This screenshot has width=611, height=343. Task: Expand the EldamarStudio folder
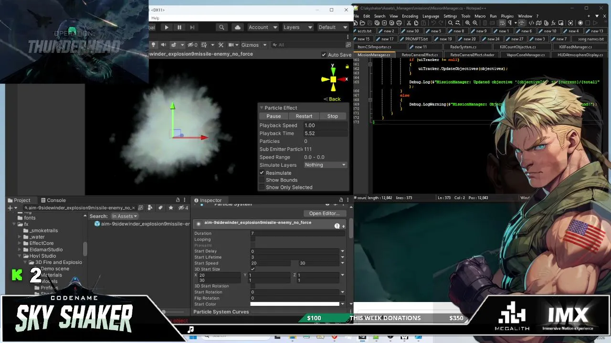pyautogui.click(x=20, y=250)
